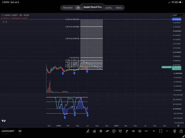Viewport: 185px width, 138px height.
Task: Start bar replay with the rewind icon
Action: 133,131
